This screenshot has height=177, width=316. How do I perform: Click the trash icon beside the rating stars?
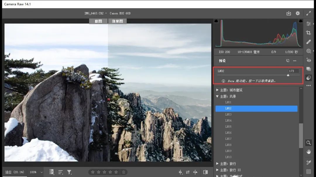click(x=124, y=172)
